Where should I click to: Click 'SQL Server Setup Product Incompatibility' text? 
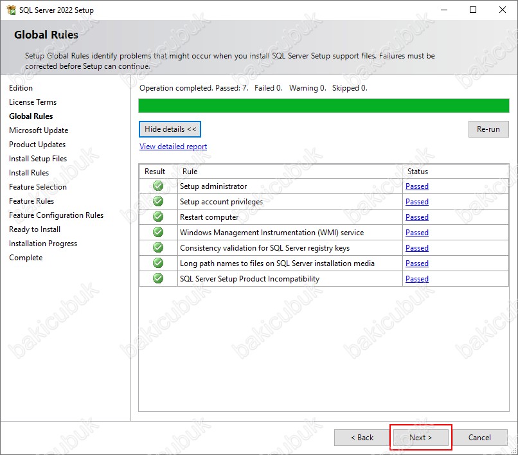click(250, 279)
